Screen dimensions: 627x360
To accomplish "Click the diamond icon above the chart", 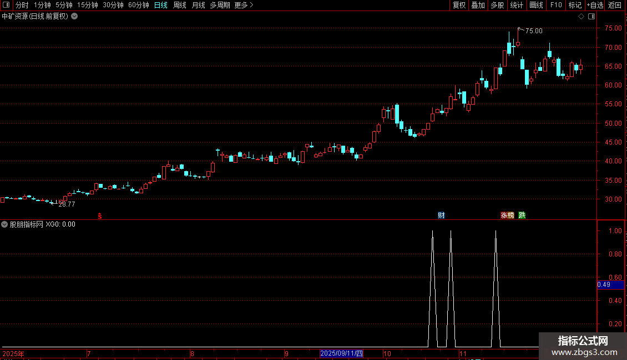I will click(x=582, y=17).
